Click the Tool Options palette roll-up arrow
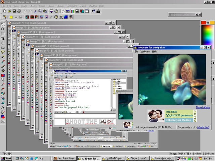Viewport: 215px width, 161px height. (197, 15)
